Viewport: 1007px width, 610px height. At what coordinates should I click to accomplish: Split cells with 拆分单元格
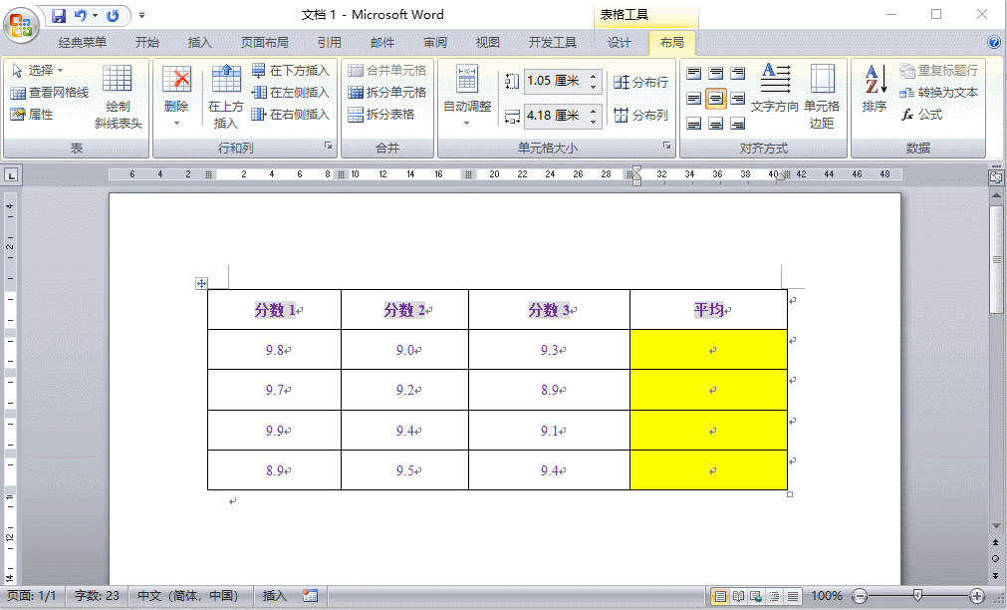tap(387, 92)
